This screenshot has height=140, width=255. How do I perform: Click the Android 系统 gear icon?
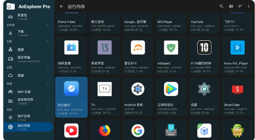[x=138, y=89]
